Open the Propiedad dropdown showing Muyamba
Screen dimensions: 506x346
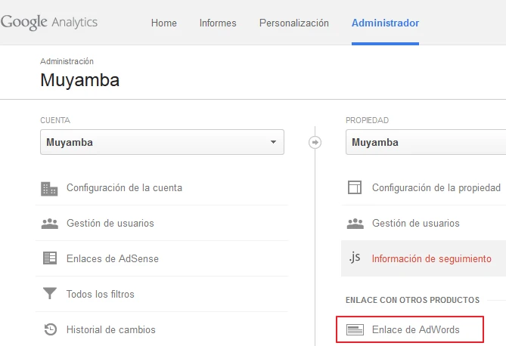tap(426, 142)
